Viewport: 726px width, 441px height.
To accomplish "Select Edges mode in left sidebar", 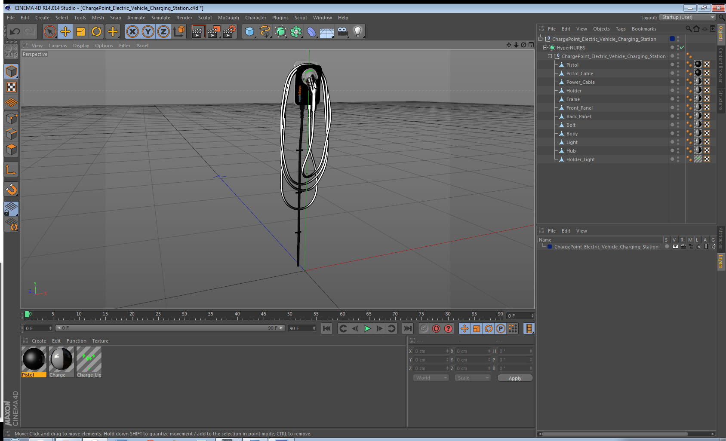I will [x=11, y=134].
